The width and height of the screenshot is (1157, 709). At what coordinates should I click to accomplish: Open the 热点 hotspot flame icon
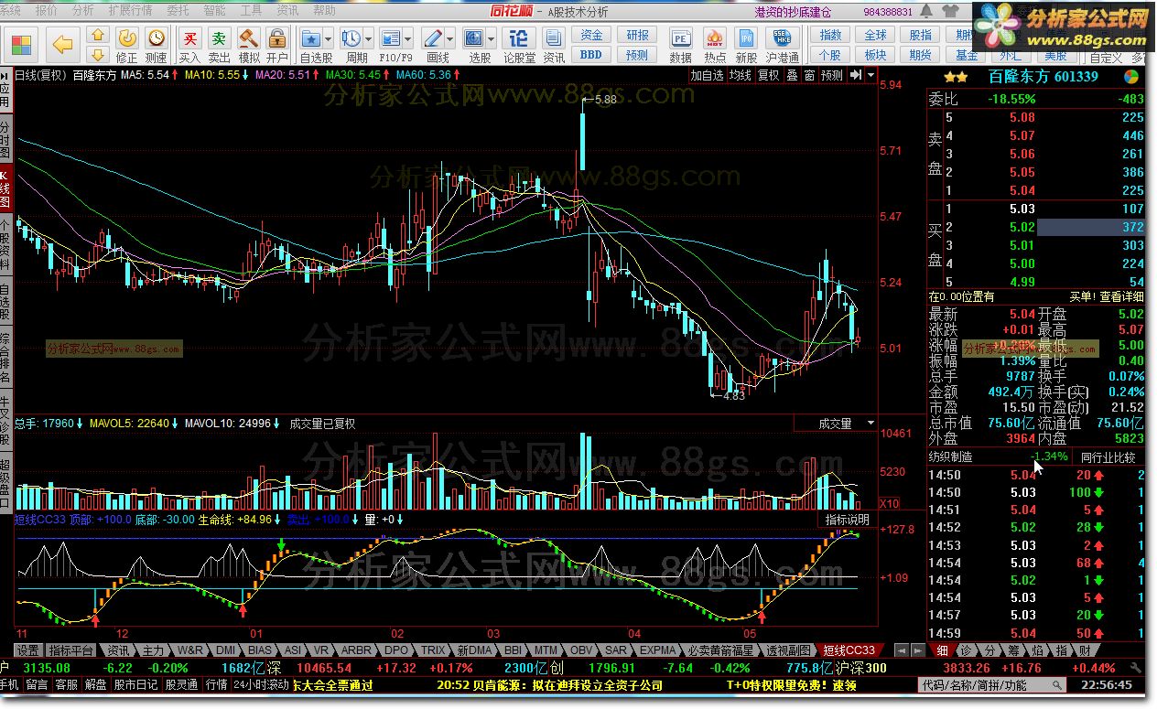pyautogui.click(x=715, y=38)
